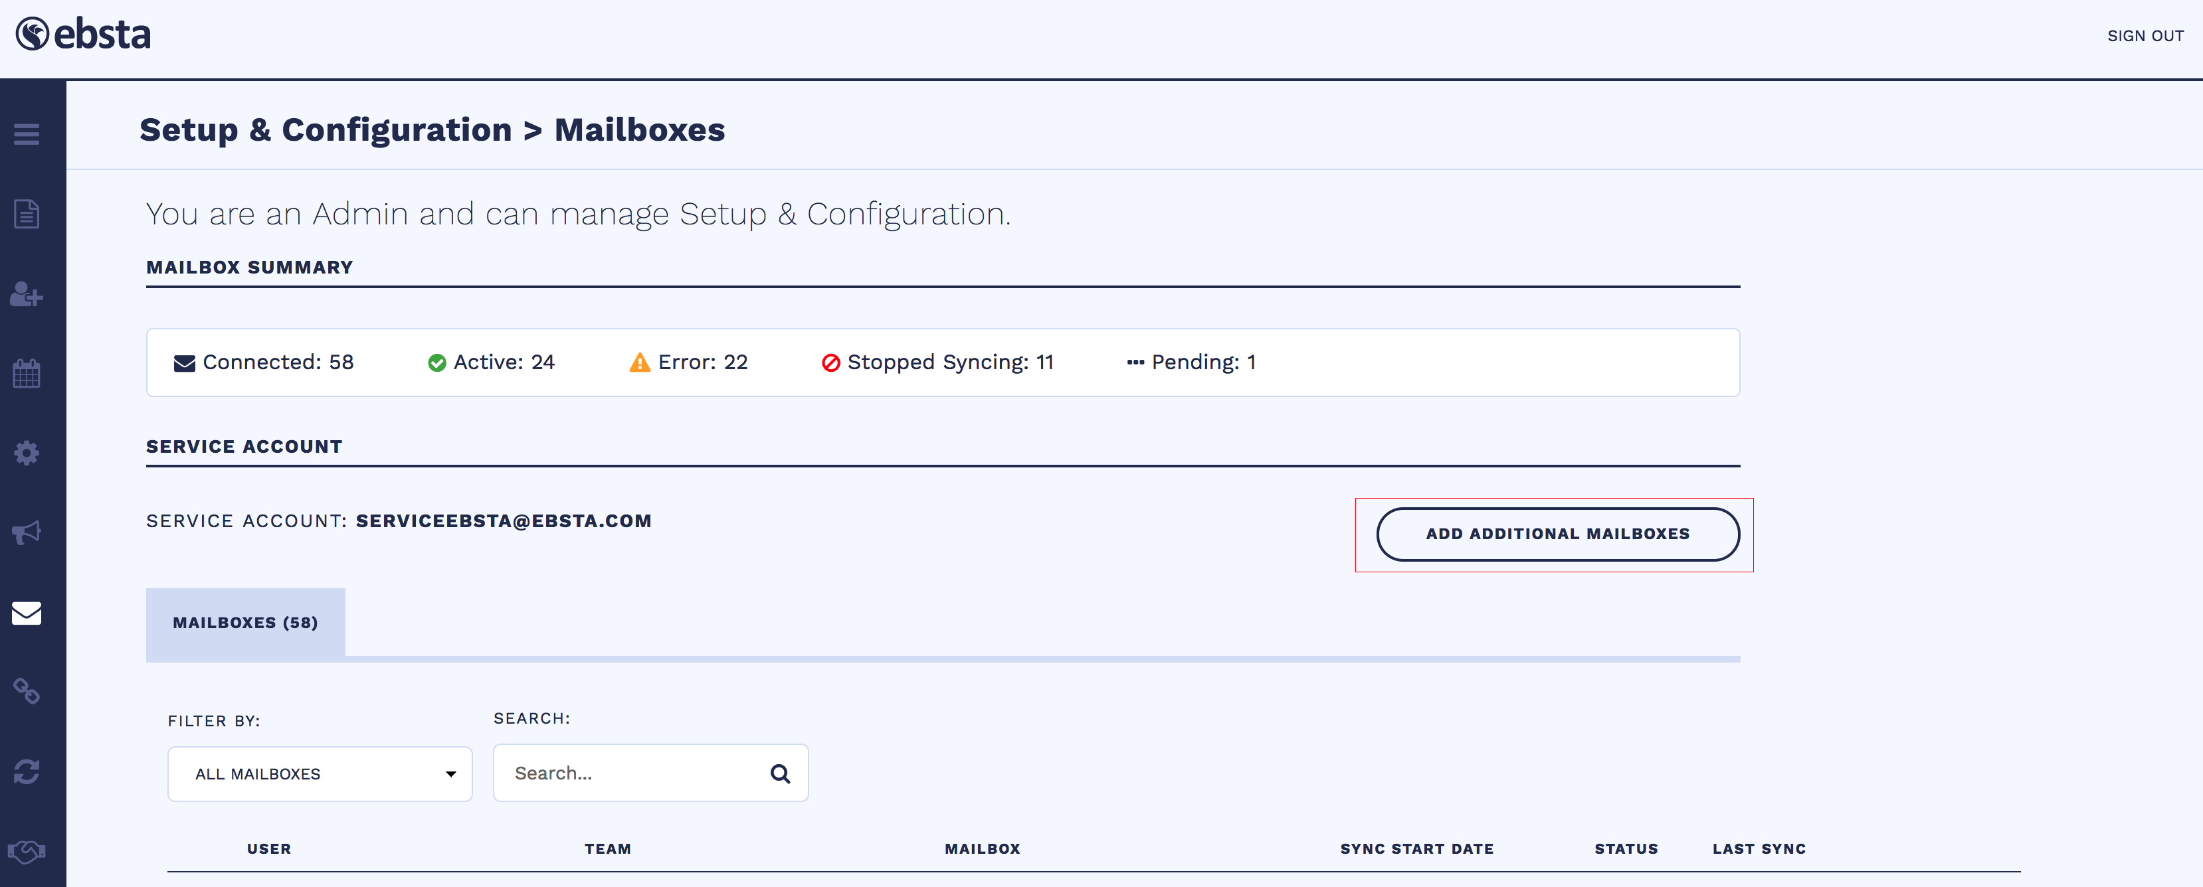Open the hamburger menu in sidebar
Image resolution: width=2203 pixels, height=887 pixels.
coord(27,134)
